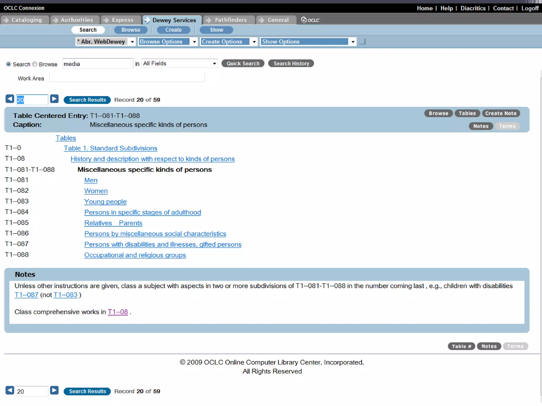
Task: Click the small square button after Show Options
Action: point(363,41)
